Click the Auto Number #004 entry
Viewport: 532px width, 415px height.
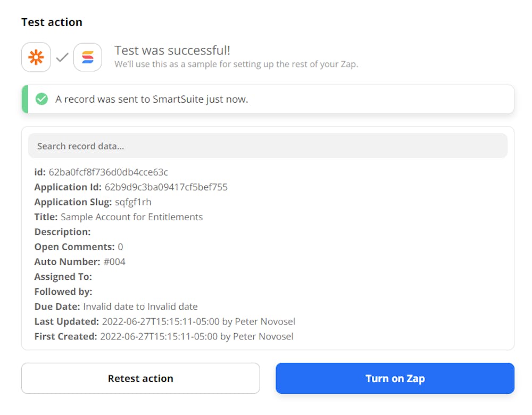[114, 262]
